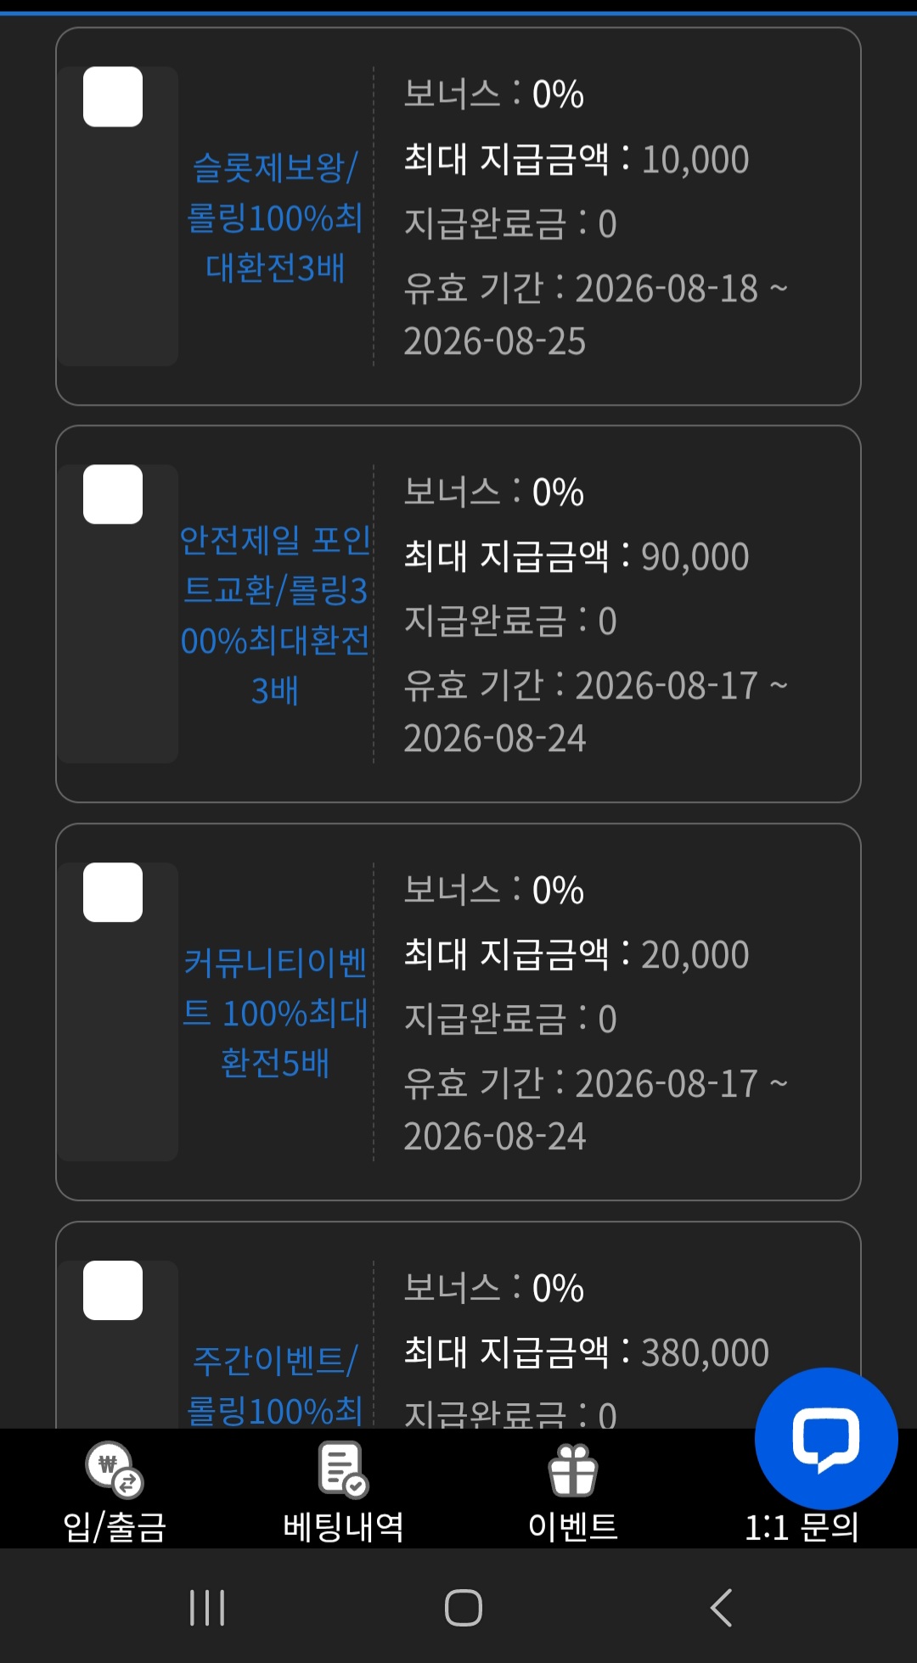The height and width of the screenshot is (1663, 917).
Task: Check the 슬롯제보왕 coupon checkbox
Action: point(113,97)
